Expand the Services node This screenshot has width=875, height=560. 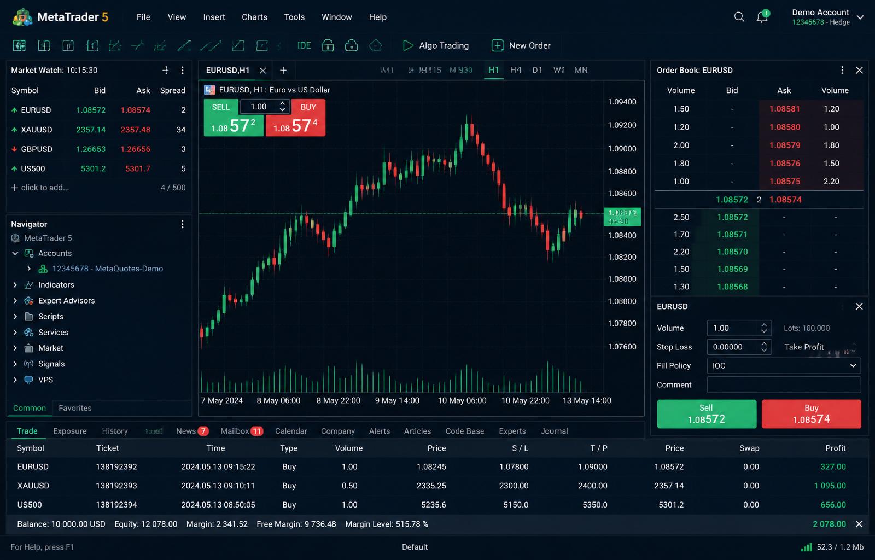15,332
